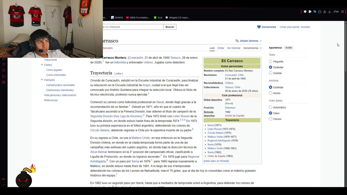Screen dimensions: 347x195
Task: Open the easy setup sliders icon
Action: click(x=342, y=12)
